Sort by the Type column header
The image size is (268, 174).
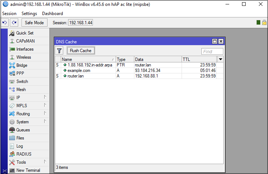tap(125, 59)
